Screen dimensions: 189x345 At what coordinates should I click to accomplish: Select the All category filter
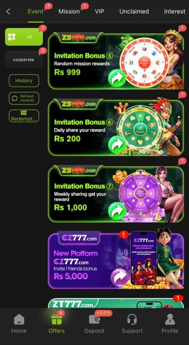(24, 37)
